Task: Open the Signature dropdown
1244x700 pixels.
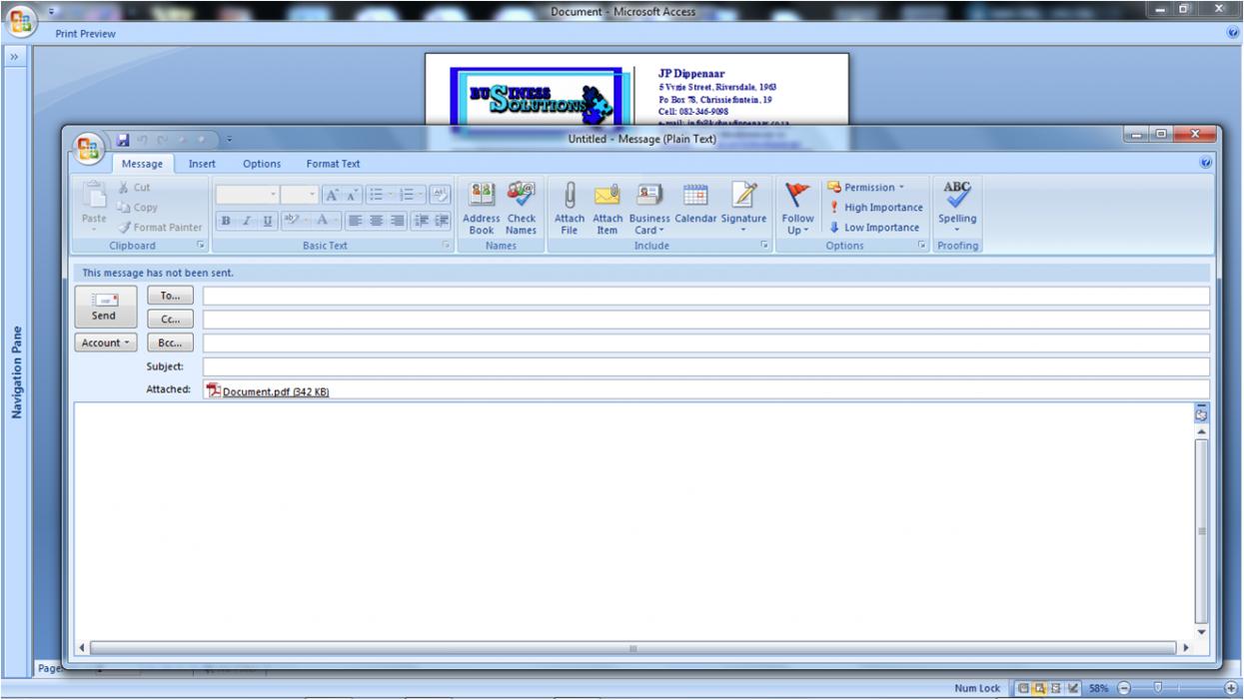Action: [x=742, y=209]
